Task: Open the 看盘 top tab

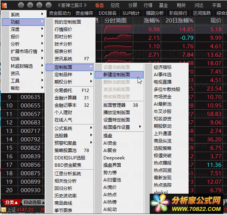Action: [x=99, y=6]
